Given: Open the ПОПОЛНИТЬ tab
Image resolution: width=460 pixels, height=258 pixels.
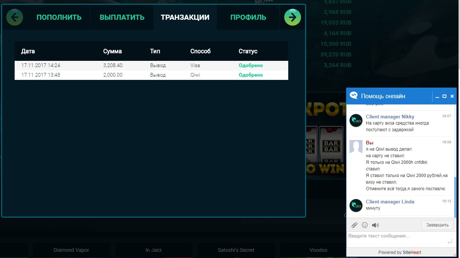Looking at the screenshot, I should tap(59, 17).
